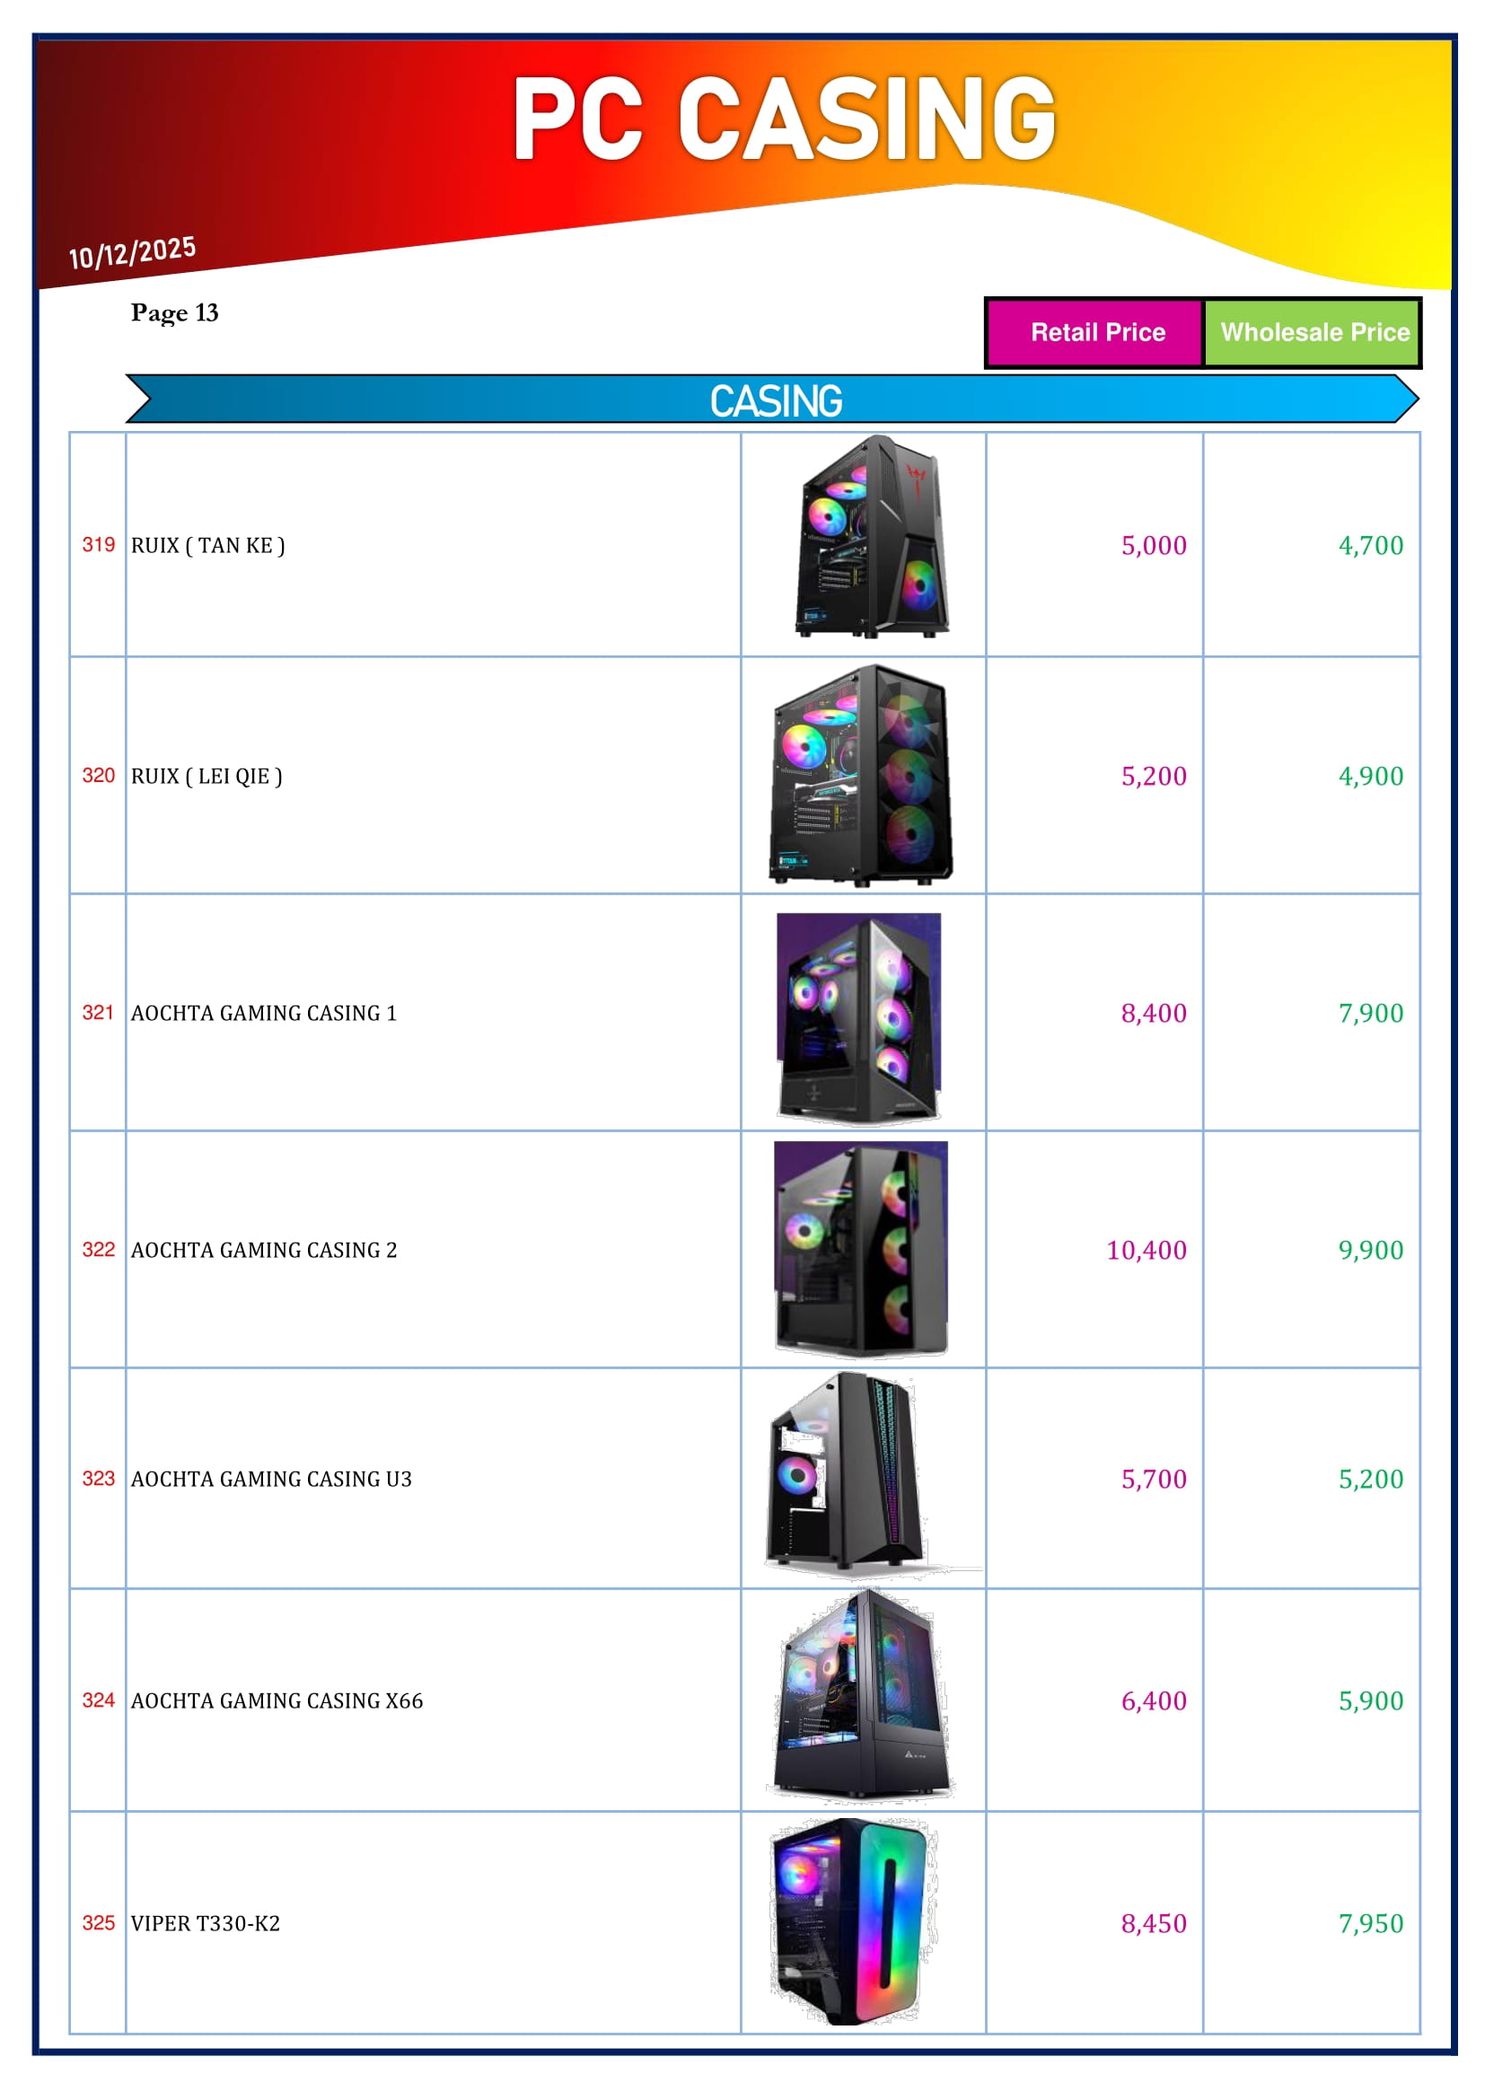
Task: Click the VIPER T330-K2 product name
Action: tap(206, 1922)
